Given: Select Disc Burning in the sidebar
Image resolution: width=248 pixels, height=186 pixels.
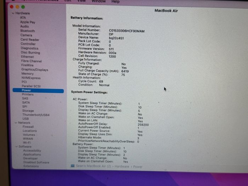Looking at the screenshot, I should [30, 52].
